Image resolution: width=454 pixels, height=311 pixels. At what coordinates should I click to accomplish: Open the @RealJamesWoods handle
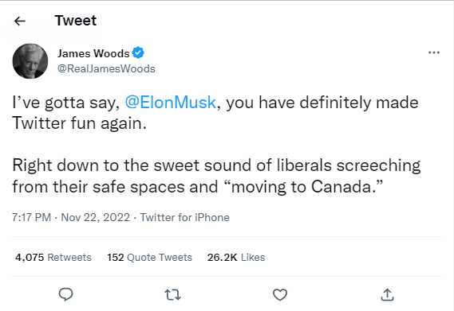click(x=106, y=68)
